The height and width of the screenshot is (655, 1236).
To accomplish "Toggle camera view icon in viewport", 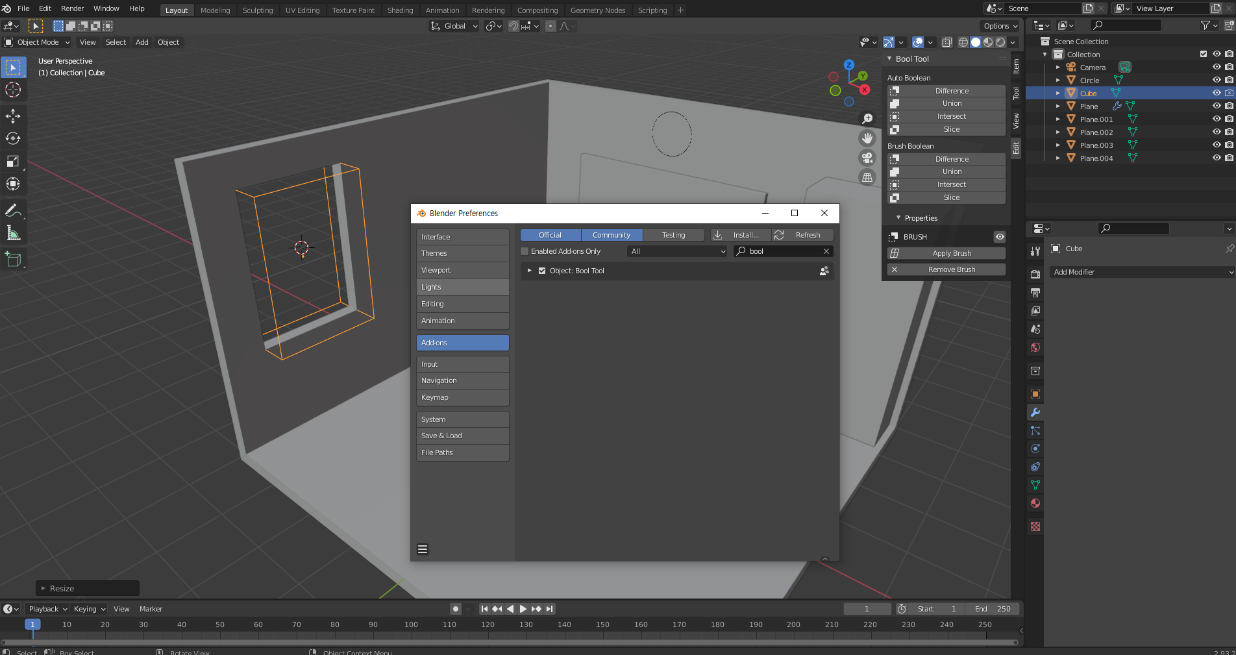I will pos(867,158).
